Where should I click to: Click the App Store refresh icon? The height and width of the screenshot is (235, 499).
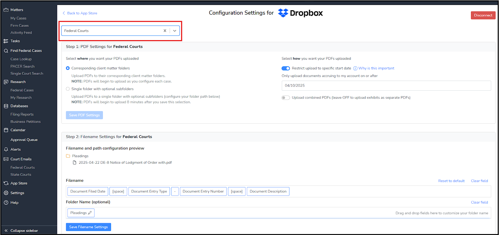point(6,183)
